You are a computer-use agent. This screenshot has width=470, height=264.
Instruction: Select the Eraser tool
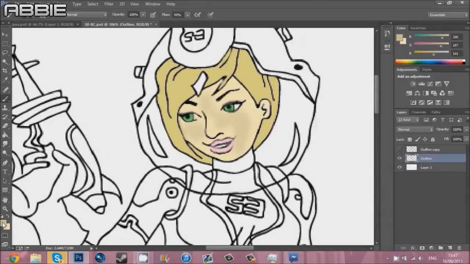pyautogui.click(x=5, y=126)
